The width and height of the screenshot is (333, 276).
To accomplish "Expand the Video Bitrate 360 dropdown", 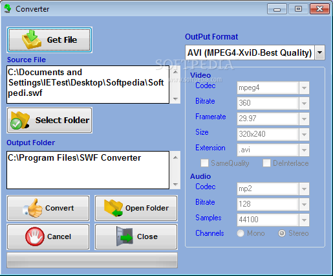I will (x=304, y=103).
